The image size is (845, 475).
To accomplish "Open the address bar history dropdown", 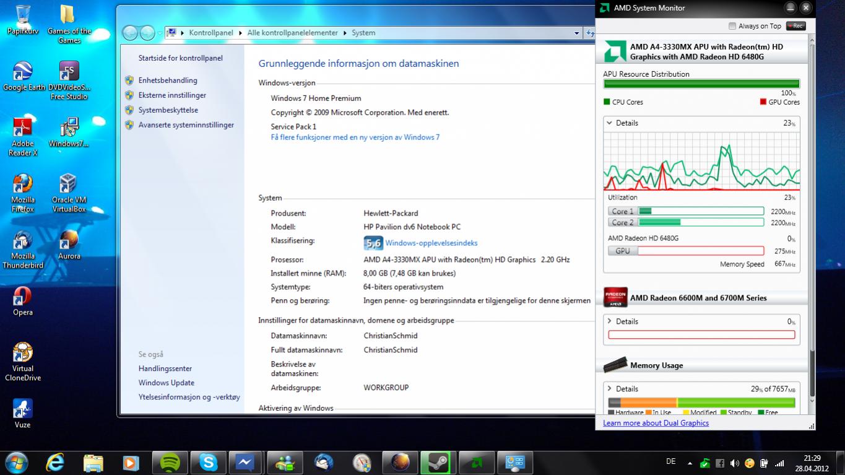I will click(576, 33).
